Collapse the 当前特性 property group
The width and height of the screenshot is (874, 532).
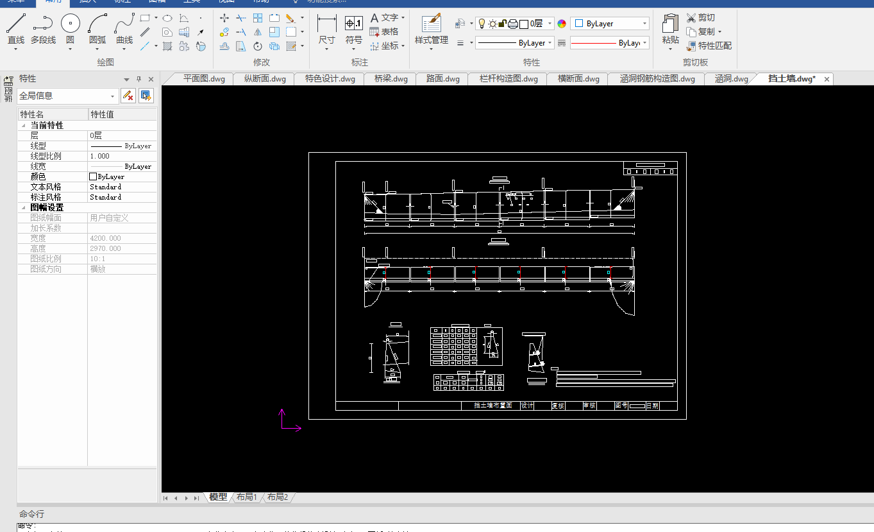coord(24,126)
